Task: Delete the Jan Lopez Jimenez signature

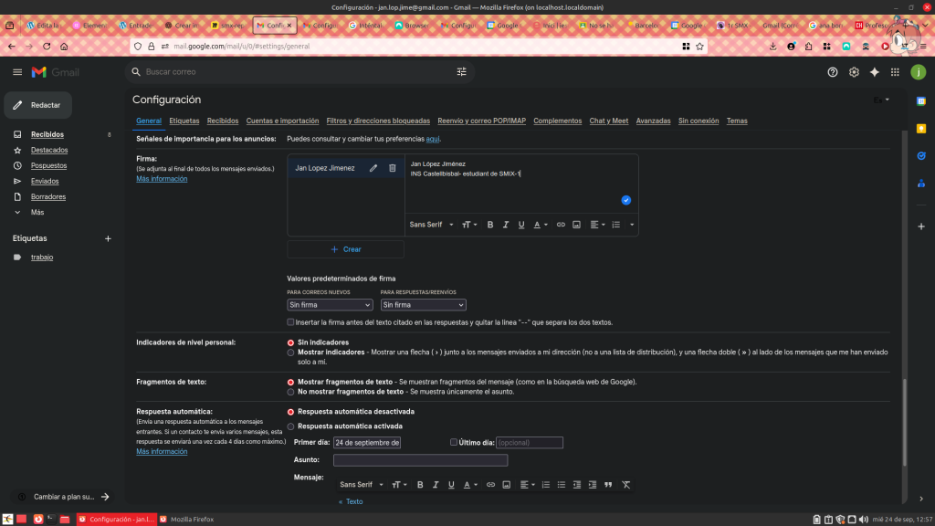Action: [393, 168]
